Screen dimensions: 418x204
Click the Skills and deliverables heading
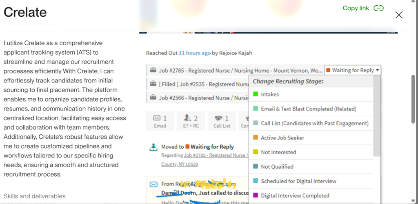(34, 196)
